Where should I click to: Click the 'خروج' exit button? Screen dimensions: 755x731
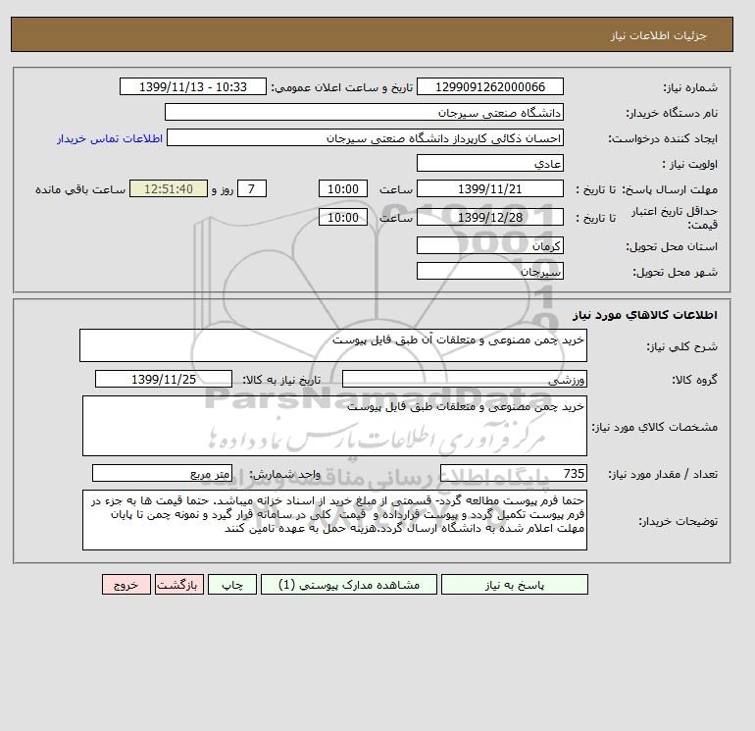[126, 584]
